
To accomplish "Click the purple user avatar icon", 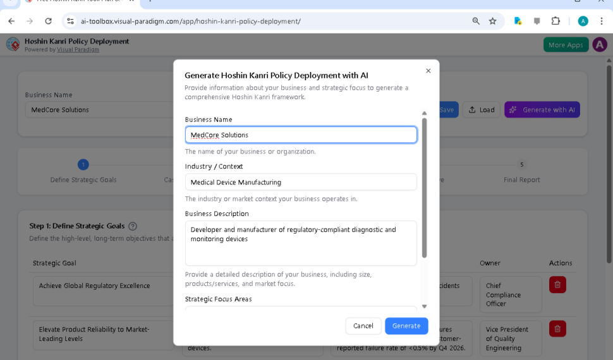I will coord(599,45).
